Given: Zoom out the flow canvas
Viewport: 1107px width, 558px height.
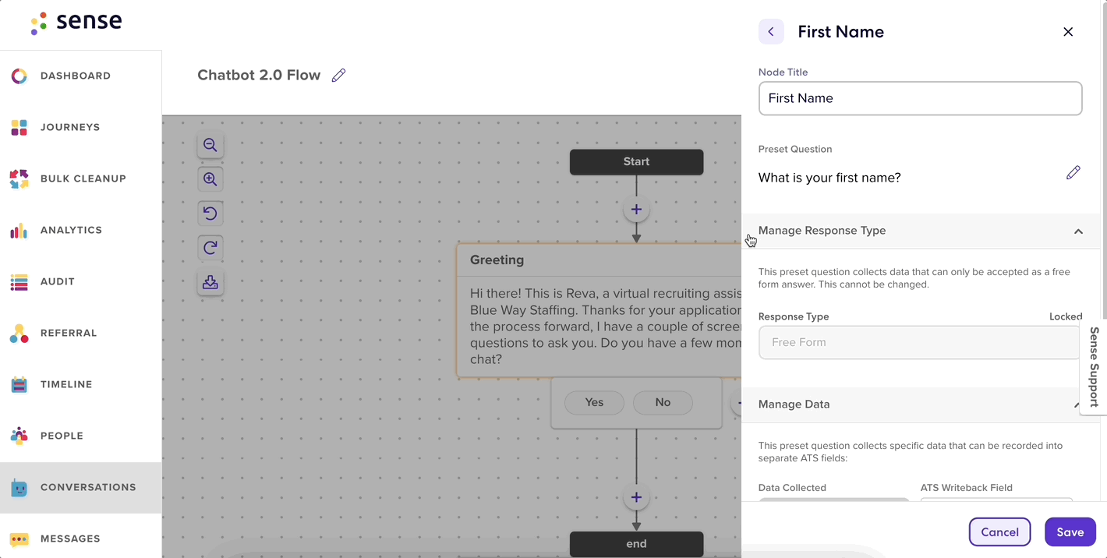Looking at the screenshot, I should point(210,145).
